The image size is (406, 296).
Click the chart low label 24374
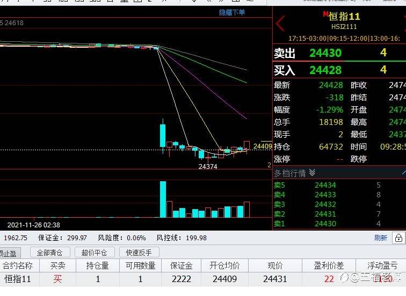(208, 166)
